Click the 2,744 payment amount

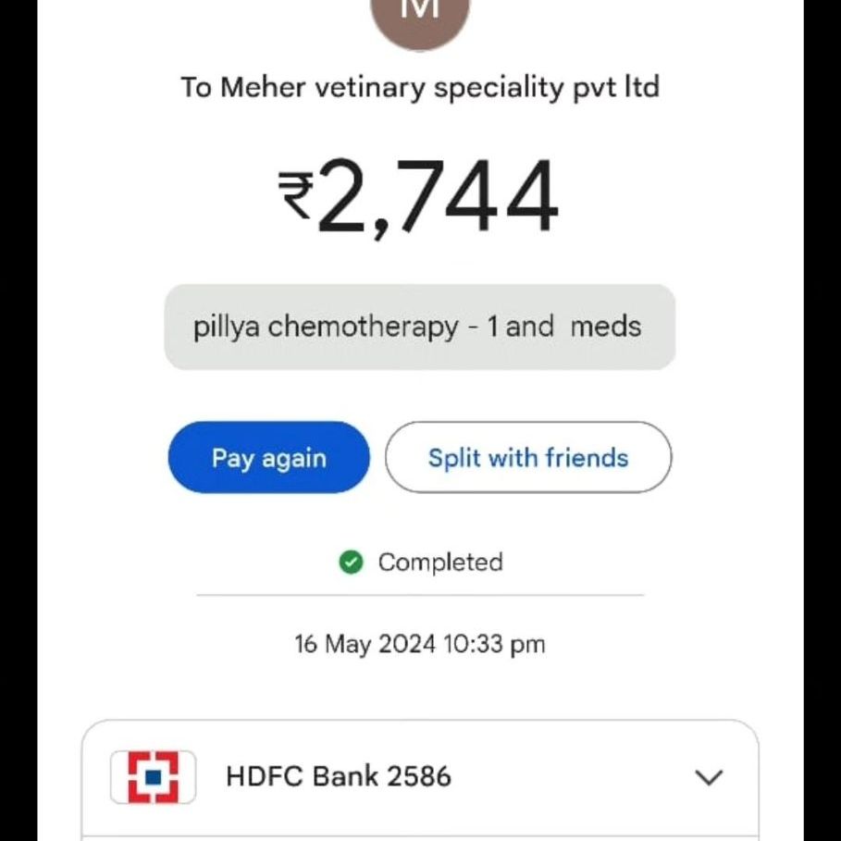(437, 198)
